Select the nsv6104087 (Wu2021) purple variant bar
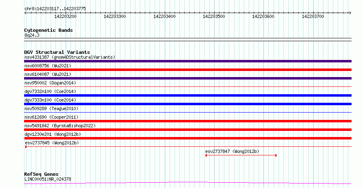 (x=188, y=78)
